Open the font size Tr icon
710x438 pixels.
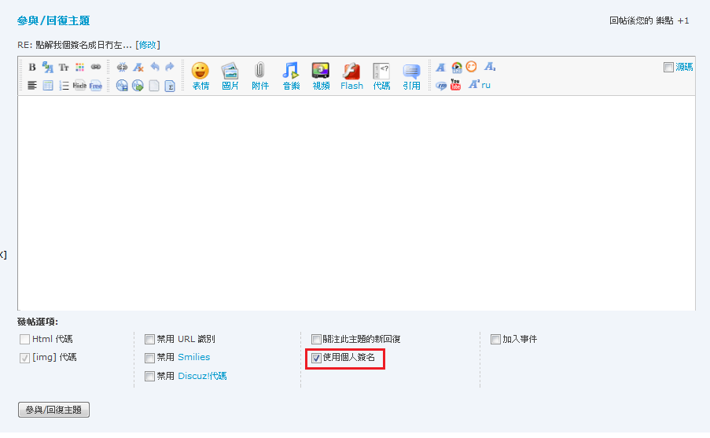coord(64,67)
